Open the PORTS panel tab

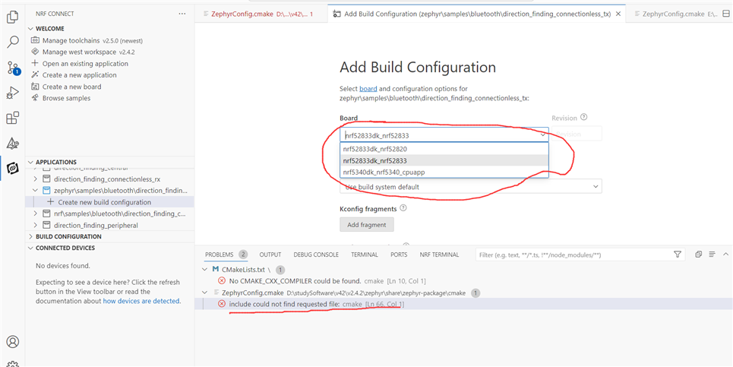[399, 255]
